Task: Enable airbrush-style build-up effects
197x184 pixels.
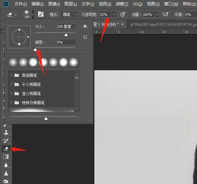Action: coord(165,14)
